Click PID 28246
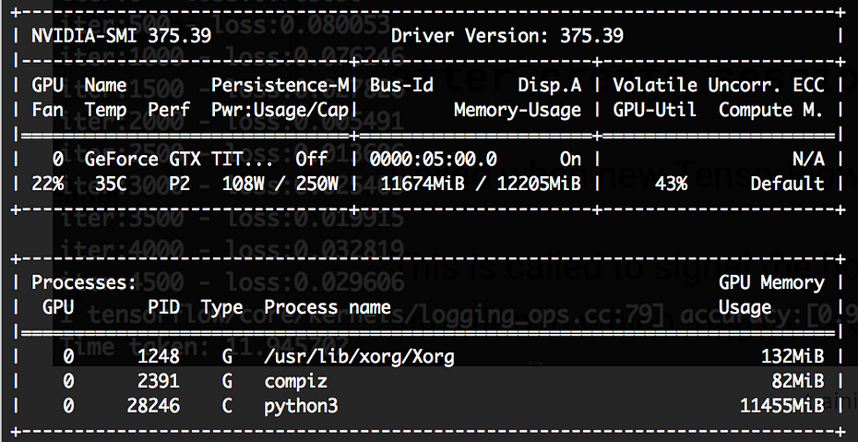 [153, 405]
